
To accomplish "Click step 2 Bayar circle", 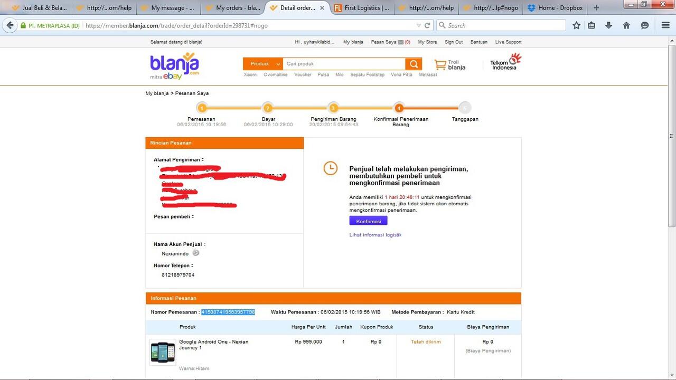I will click(x=268, y=108).
